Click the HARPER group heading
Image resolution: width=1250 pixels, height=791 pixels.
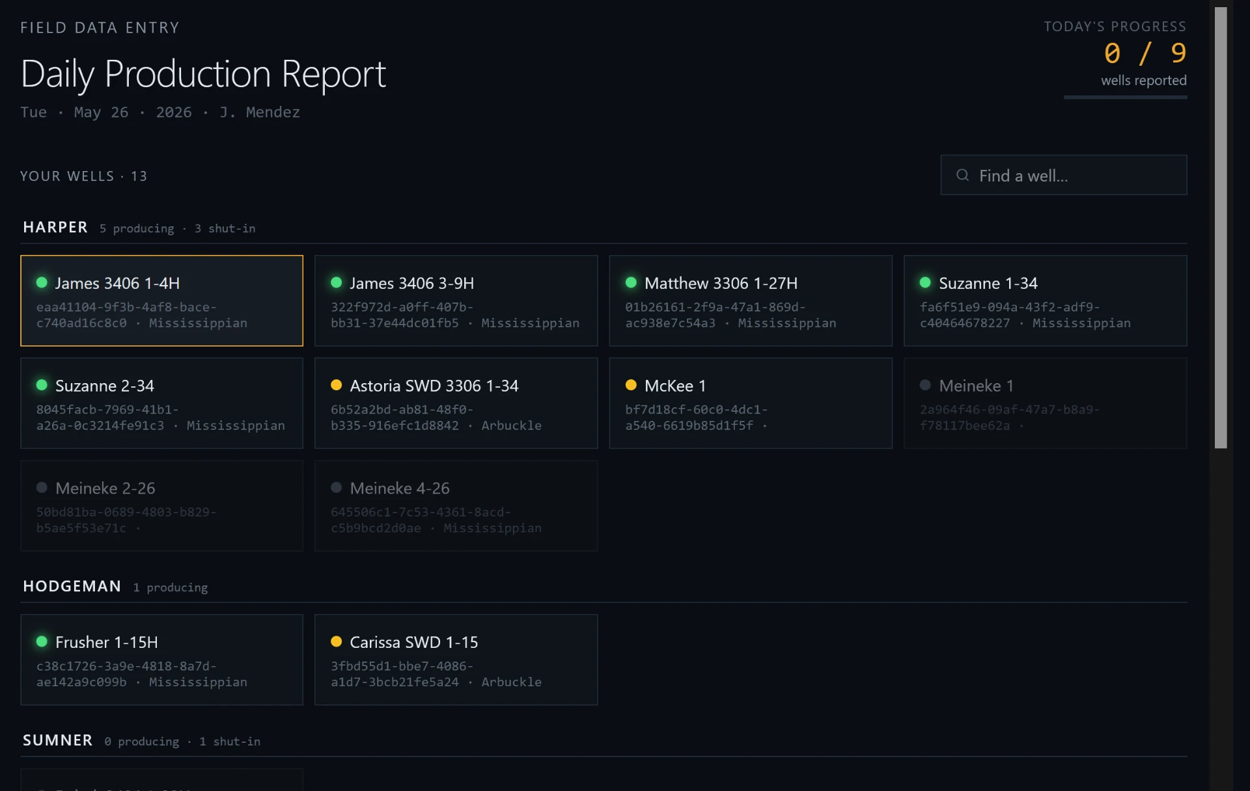click(x=55, y=227)
